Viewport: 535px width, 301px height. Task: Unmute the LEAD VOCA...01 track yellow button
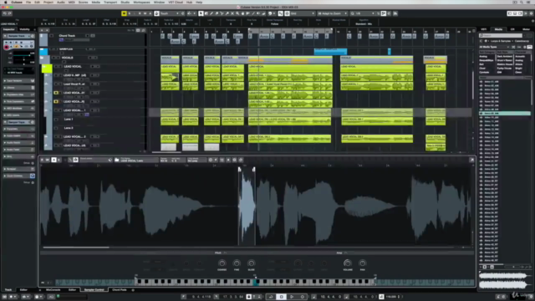tap(56, 93)
